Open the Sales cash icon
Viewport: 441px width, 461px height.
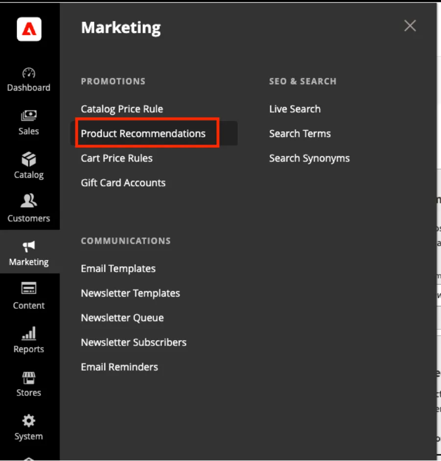click(29, 115)
